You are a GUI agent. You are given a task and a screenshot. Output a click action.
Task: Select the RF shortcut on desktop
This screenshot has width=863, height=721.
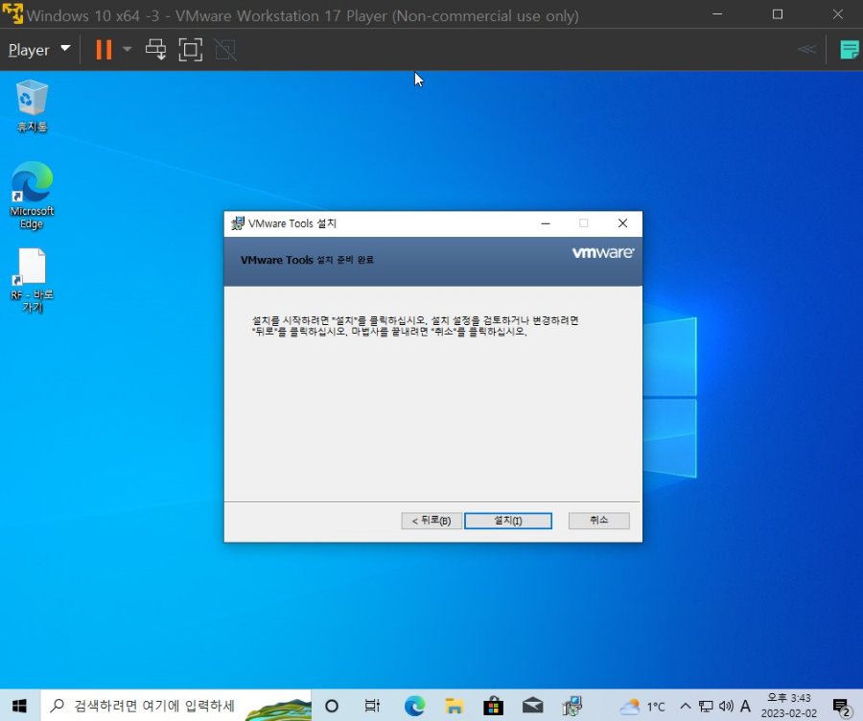coord(32,281)
